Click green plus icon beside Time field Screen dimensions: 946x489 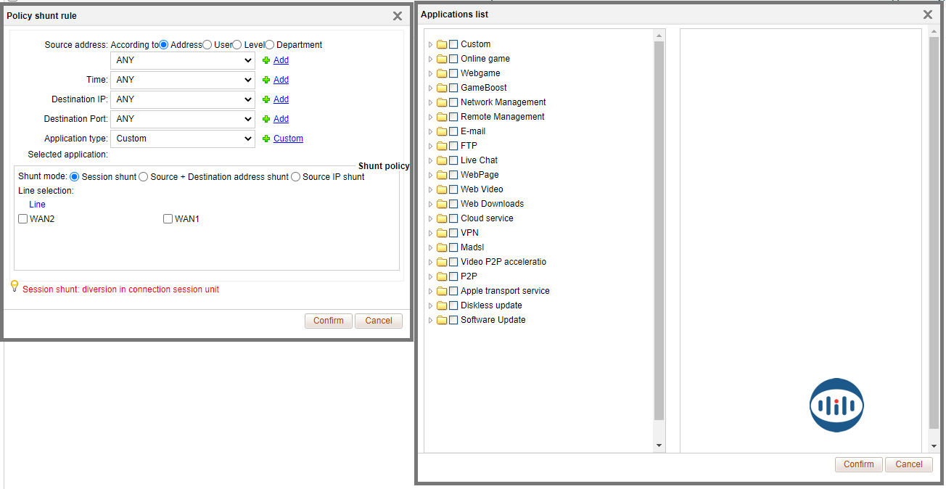(x=266, y=80)
